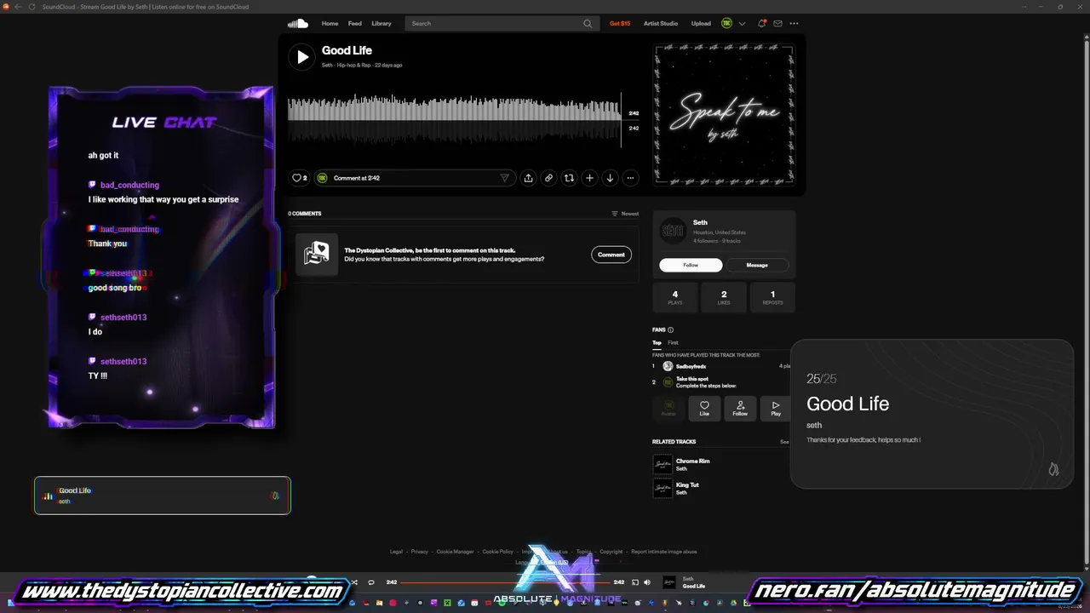Expand the profile dropdown chevron
The width and height of the screenshot is (1090, 613).
click(x=742, y=24)
